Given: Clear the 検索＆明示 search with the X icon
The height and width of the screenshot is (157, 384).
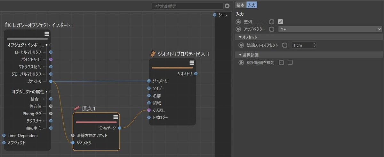Looking at the screenshot, I should point(227,6).
